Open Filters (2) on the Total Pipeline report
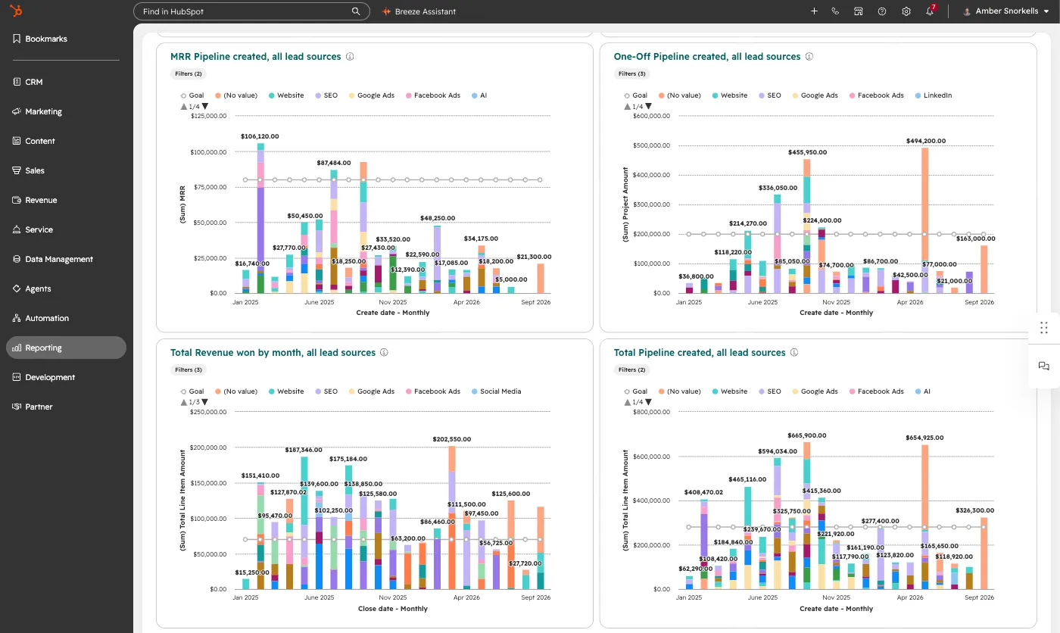This screenshot has height=633, width=1060. tap(632, 370)
